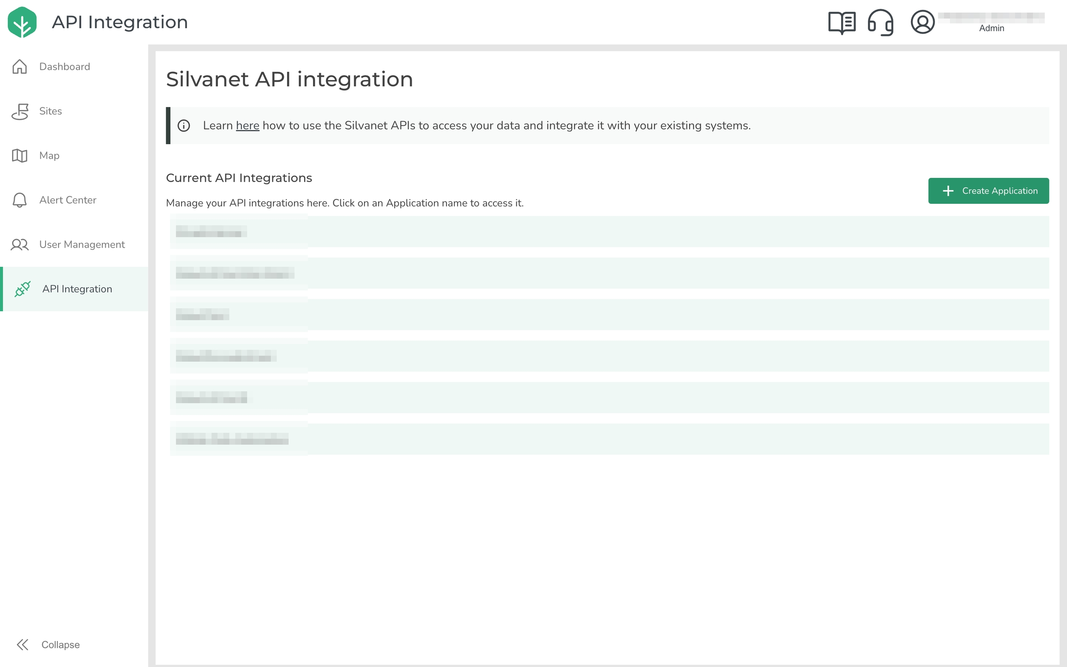Open the user profile avatar icon
Screen dimensions: 1067x667
point(923,22)
